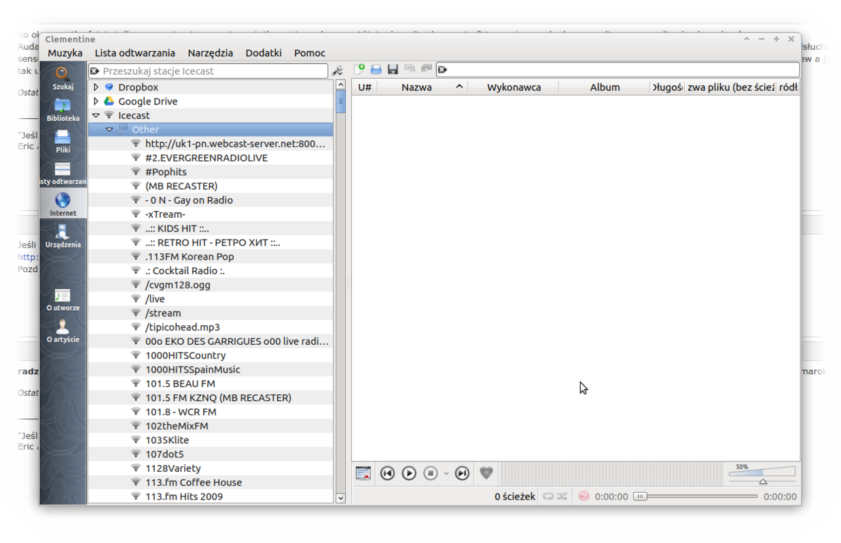Image resolution: width=841 pixels, height=543 pixels.
Task: Click the Icecast station search field
Action: 208,71
